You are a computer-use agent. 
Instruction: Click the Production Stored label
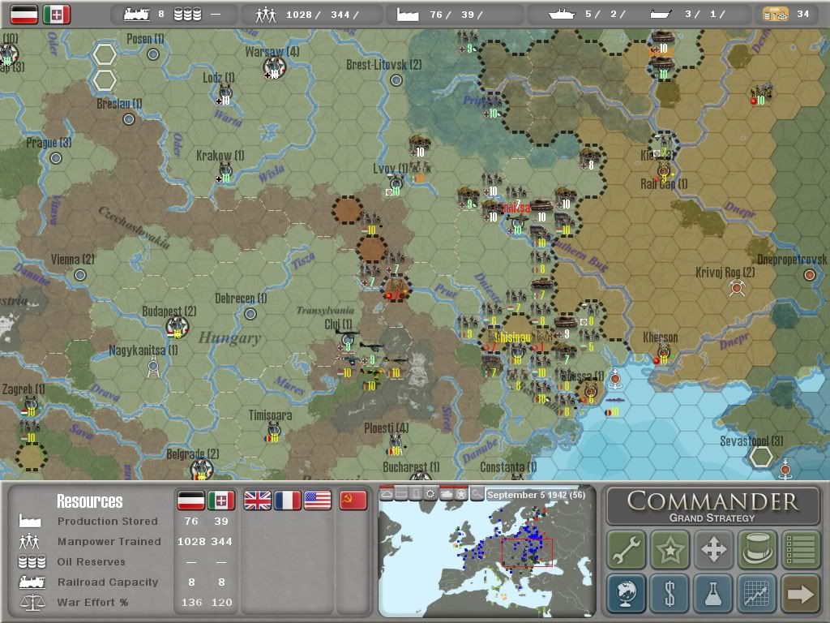point(108,522)
